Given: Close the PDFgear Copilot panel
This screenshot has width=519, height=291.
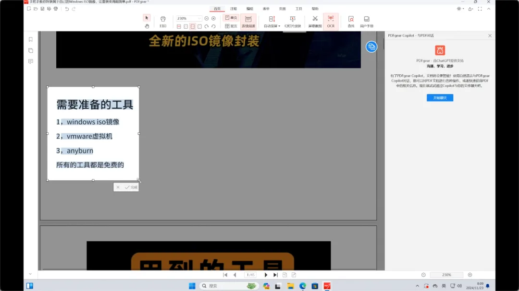Looking at the screenshot, I should coord(490,35).
